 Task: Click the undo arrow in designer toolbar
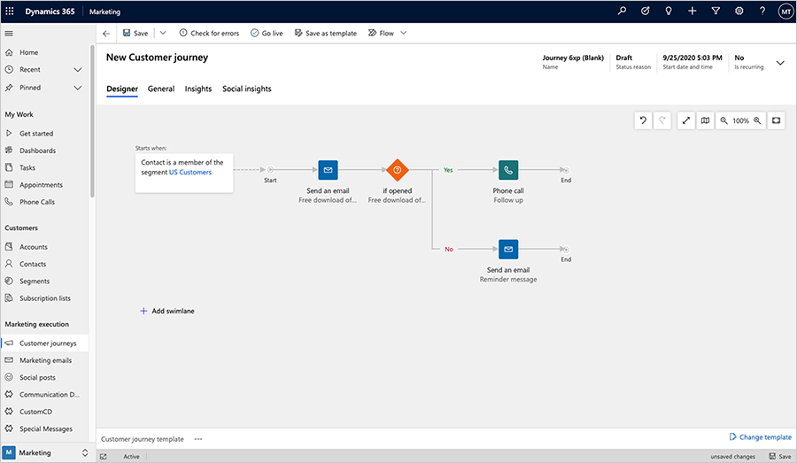point(643,120)
